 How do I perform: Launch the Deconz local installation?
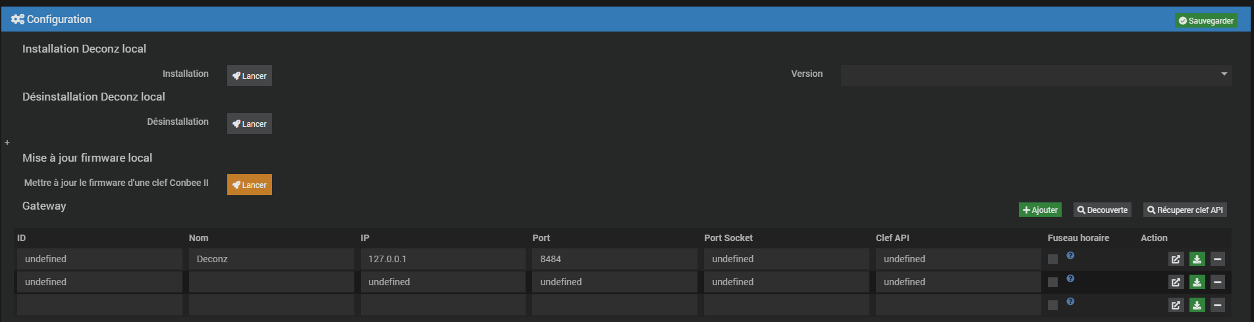point(250,76)
